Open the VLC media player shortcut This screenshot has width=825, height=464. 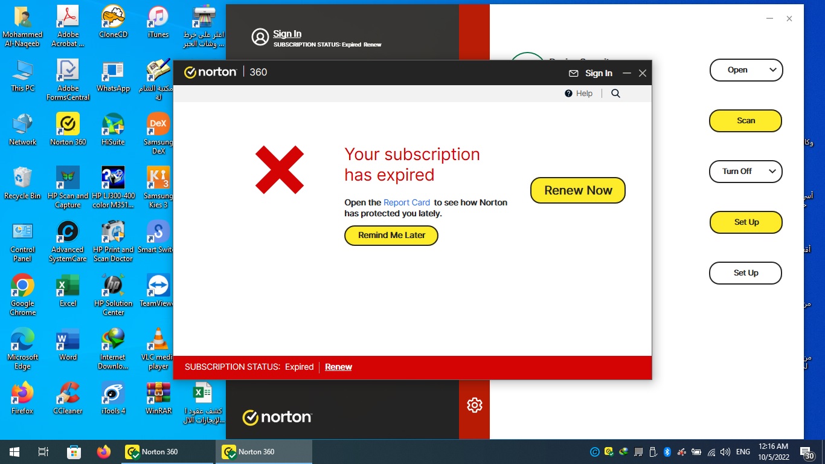[x=158, y=349]
